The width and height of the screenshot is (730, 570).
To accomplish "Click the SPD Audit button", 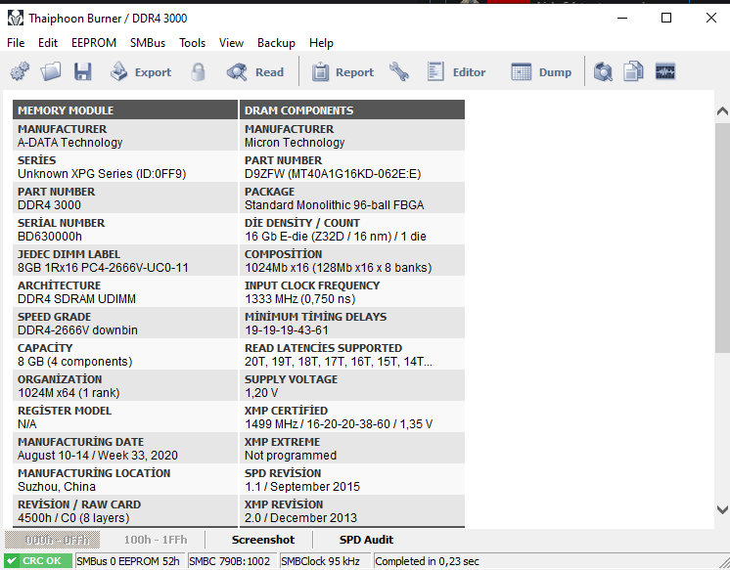I will click(x=366, y=540).
